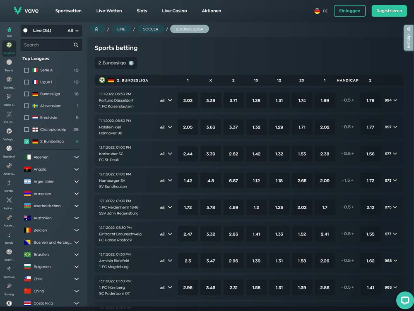Image resolution: width=414 pixels, height=311 pixels.
Task: Select the Bandy sidebar icon
Action: tap(9, 237)
